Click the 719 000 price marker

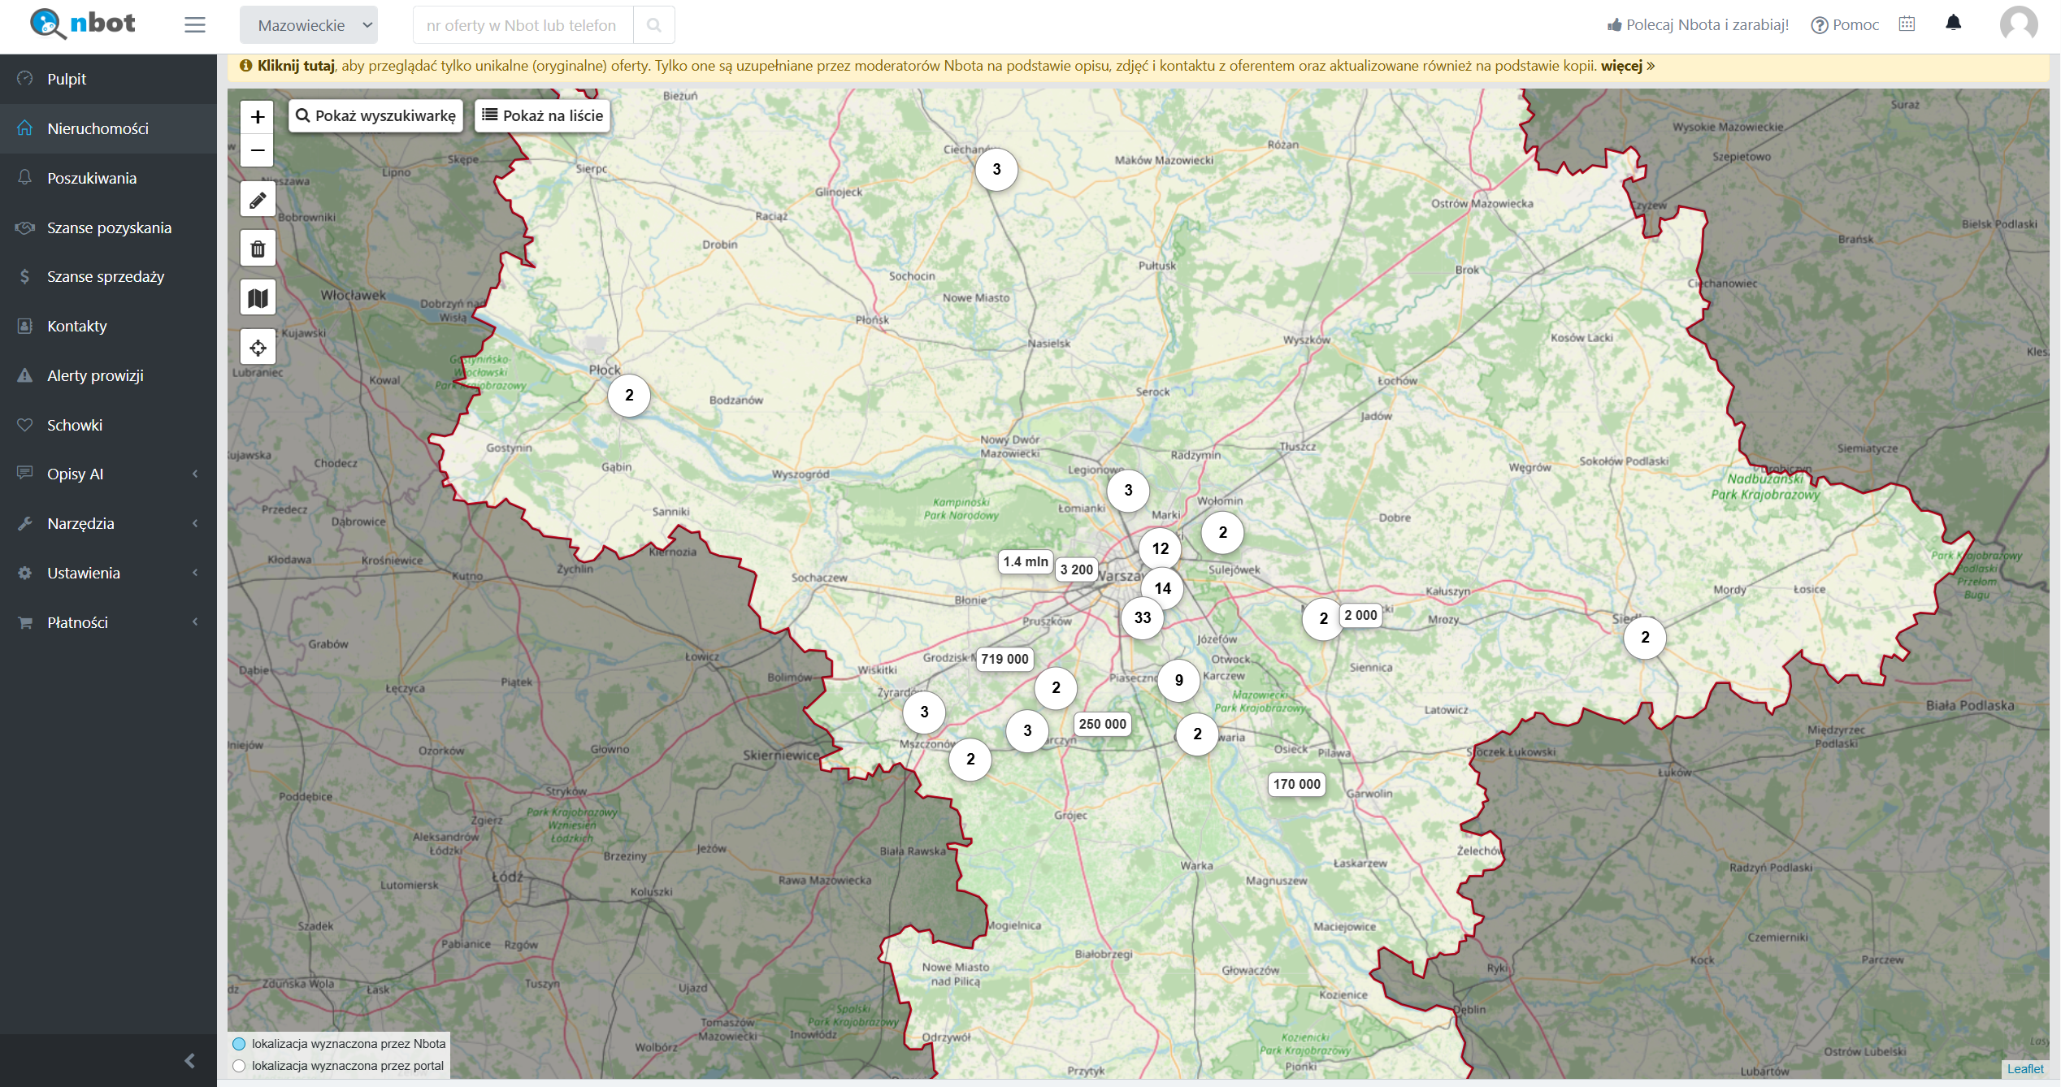point(1004,659)
